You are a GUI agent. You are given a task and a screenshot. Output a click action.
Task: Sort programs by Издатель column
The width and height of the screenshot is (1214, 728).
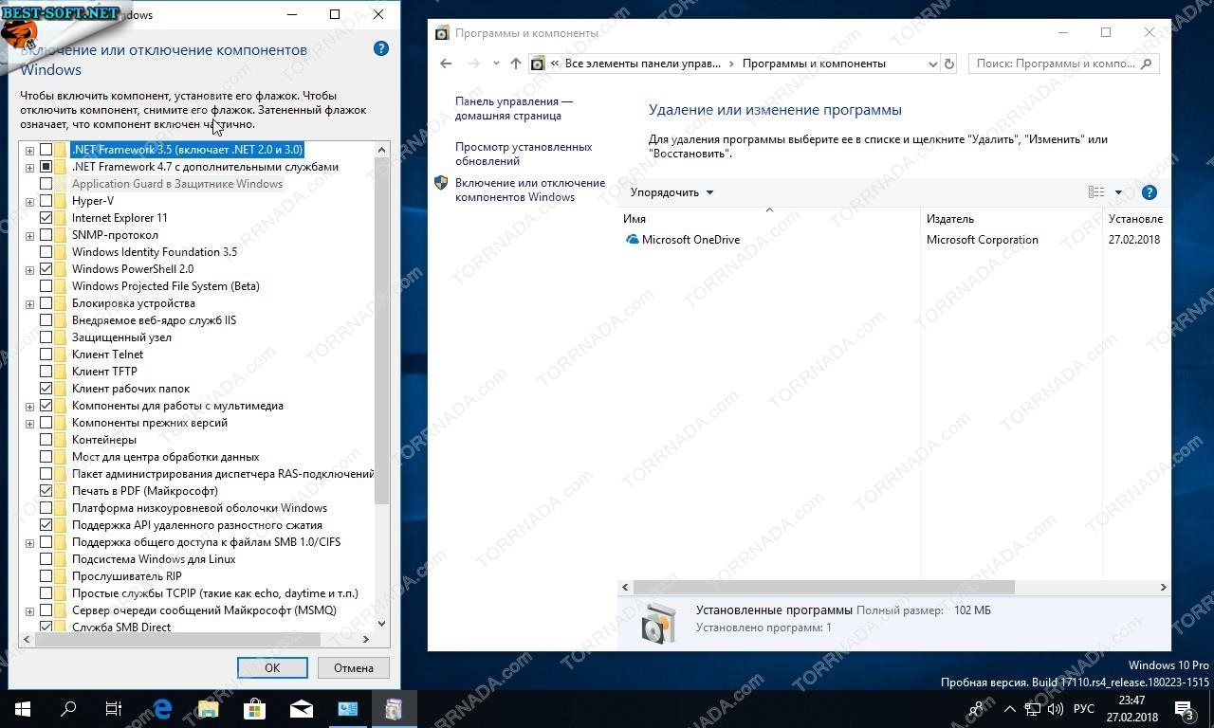click(1012, 219)
